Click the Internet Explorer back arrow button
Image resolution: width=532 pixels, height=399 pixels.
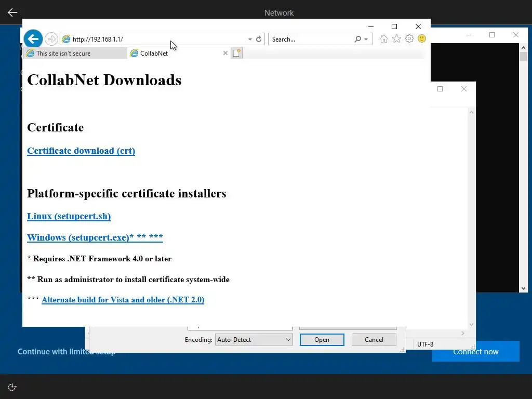(33, 39)
